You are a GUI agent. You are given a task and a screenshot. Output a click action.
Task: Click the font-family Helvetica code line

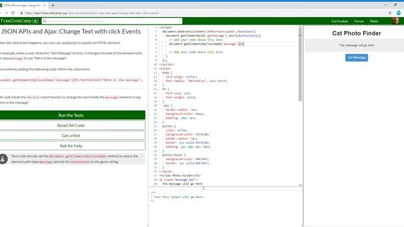[196, 81]
